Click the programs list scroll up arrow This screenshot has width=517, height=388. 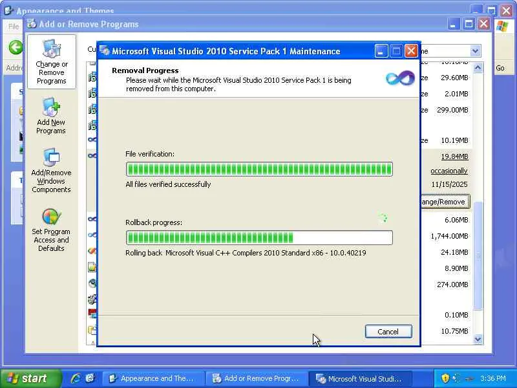click(x=478, y=68)
